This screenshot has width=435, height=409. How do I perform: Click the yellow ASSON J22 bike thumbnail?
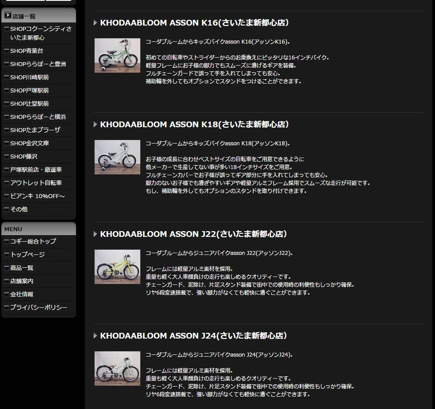[117, 267]
